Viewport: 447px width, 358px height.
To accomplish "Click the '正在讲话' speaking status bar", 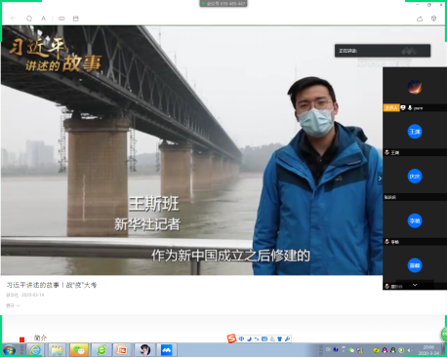I will tap(383, 51).
